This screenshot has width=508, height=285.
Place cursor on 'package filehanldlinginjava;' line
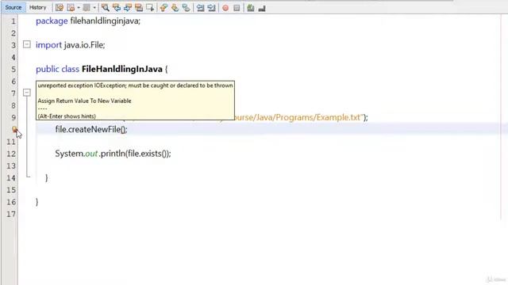click(88, 21)
